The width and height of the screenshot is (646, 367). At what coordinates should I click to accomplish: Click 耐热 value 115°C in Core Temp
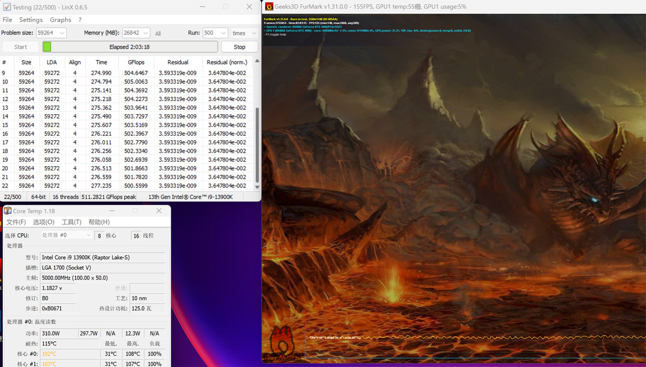[69, 343]
